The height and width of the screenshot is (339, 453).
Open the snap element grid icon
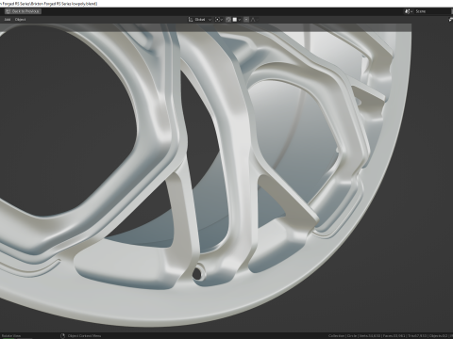tap(235, 20)
